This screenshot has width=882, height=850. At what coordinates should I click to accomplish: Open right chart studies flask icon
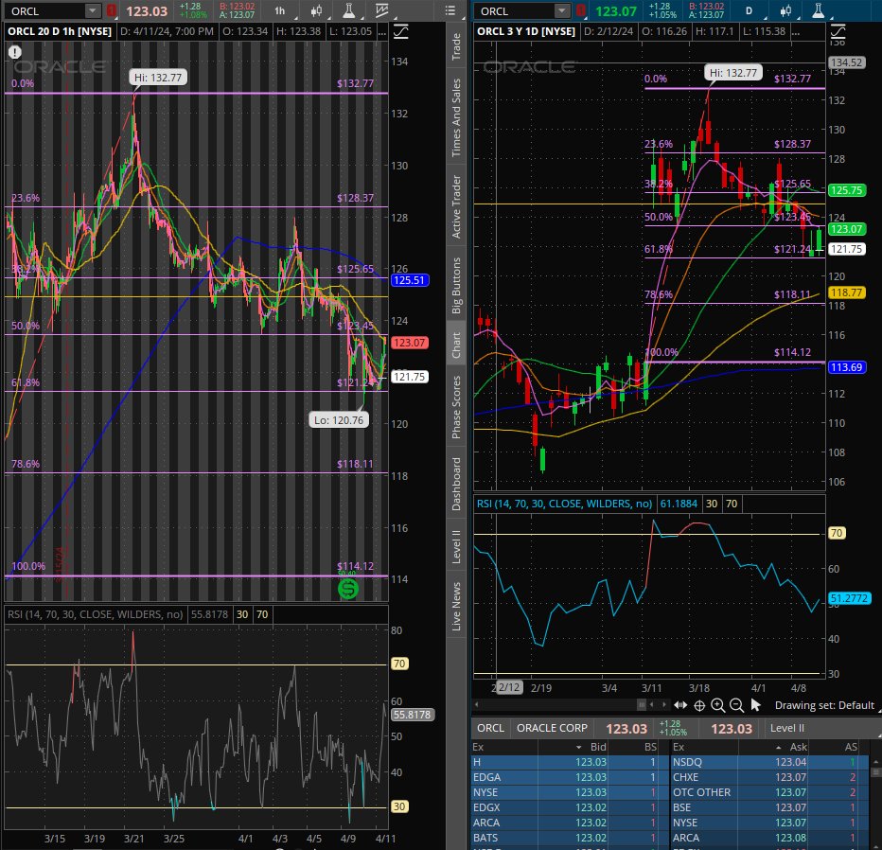point(819,10)
